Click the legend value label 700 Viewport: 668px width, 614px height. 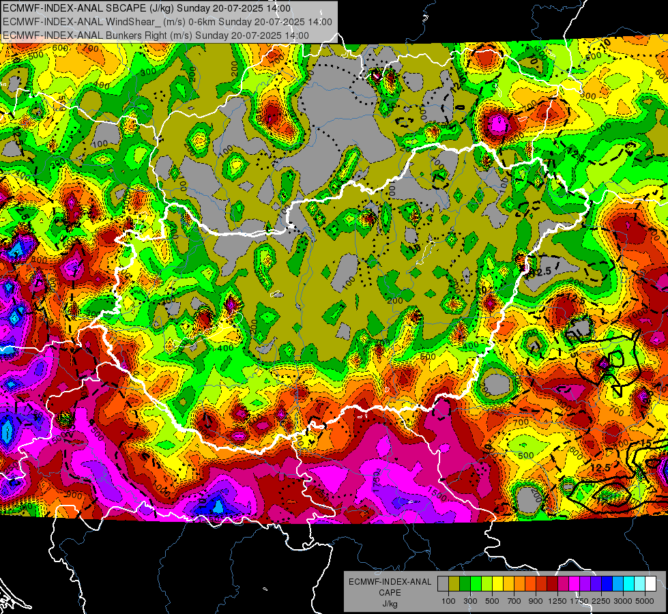tap(514, 601)
